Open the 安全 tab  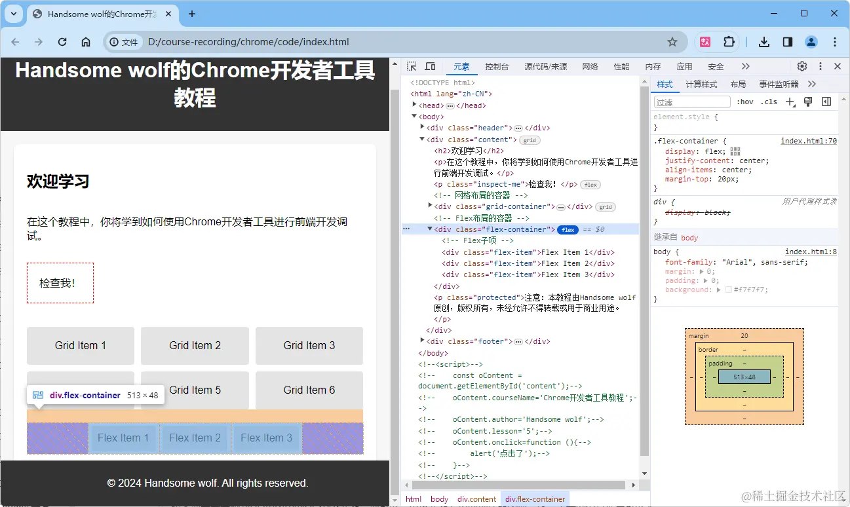[716, 66]
